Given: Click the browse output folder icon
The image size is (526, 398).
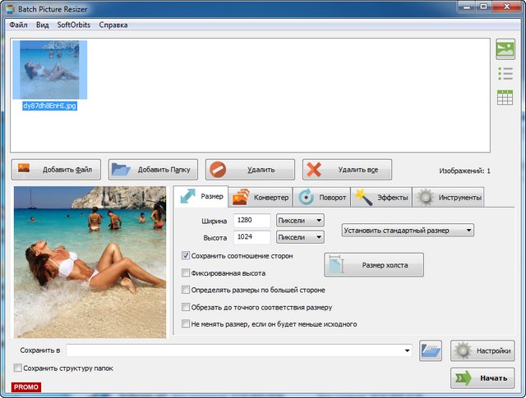Looking at the screenshot, I should pyautogui.click(x=431, y=350).
